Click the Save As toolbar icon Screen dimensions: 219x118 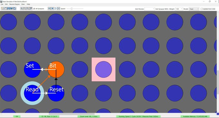click(12, 8)
